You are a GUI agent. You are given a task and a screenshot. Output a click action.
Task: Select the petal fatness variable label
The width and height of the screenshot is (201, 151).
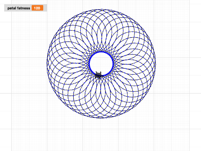click(19, 8)
